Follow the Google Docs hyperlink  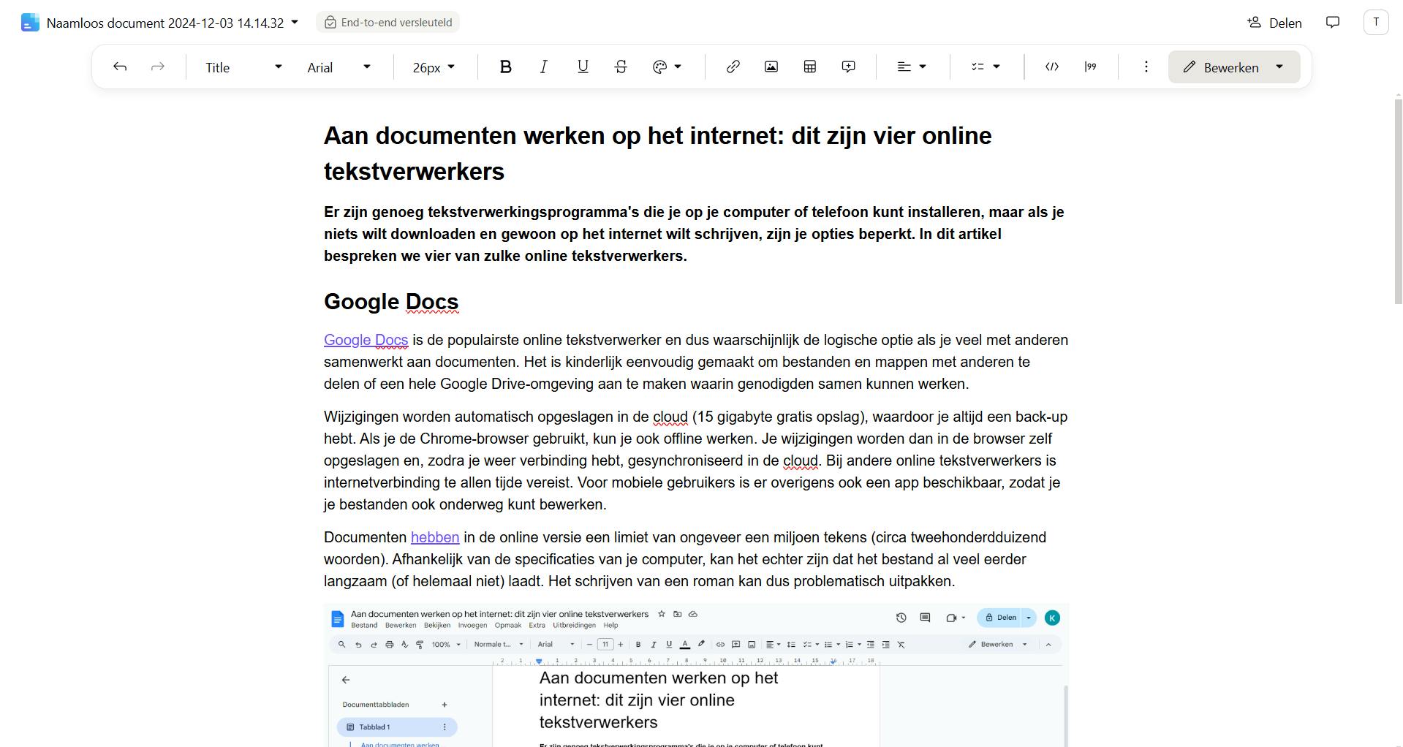click(x=365, y=340)
